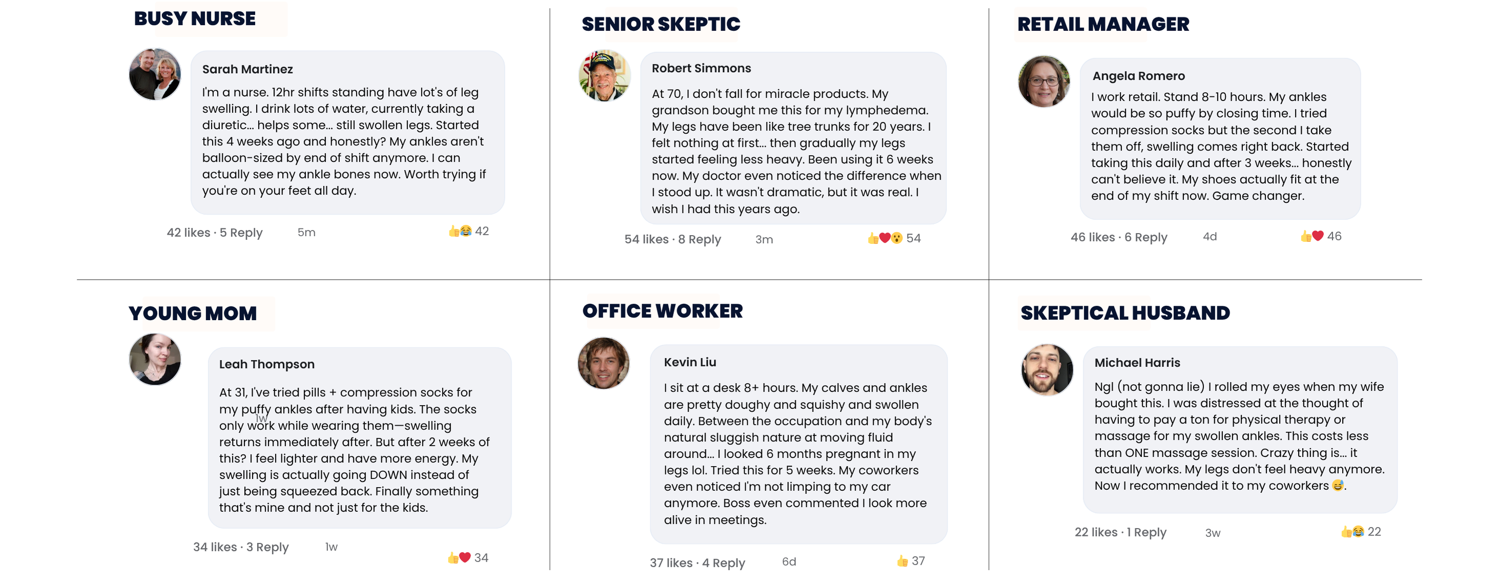The image size is (1499, 583).
Task: Open "1 Reply" under Michael Harris's comment
Action: coord(1146,532)
